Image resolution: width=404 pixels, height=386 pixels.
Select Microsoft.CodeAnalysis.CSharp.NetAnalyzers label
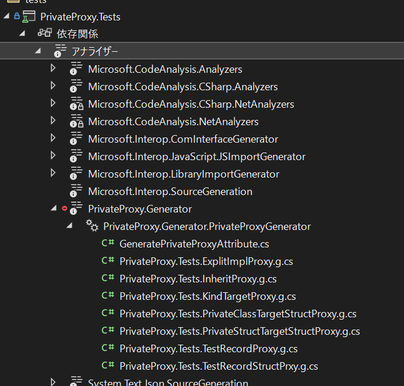click(x=191, y=104)
